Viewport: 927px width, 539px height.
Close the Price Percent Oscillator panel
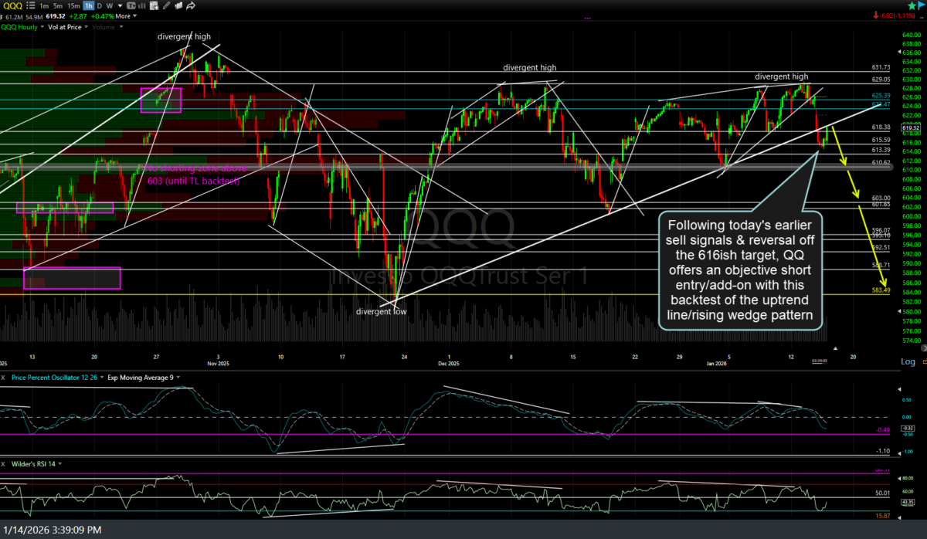(x=5, y=377)
